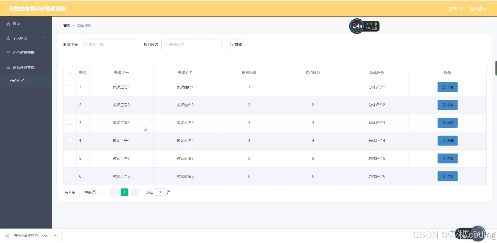Open 首页 in the sidebar
The height and width of the screenshot is (243, 497).
(x=26, y=24)
